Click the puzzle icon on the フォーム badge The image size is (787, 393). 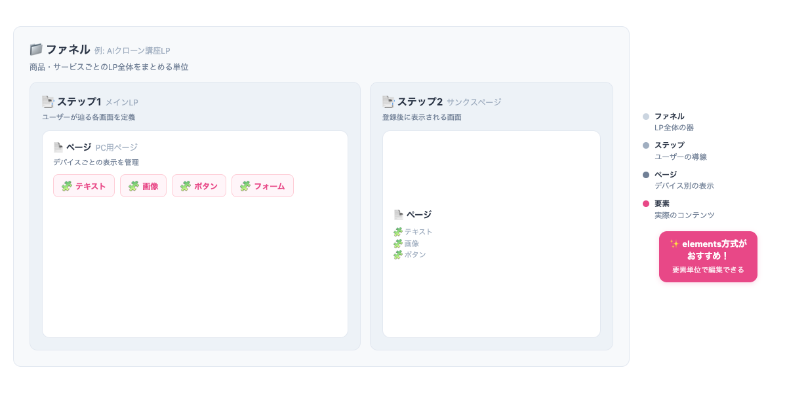[244, 185]
